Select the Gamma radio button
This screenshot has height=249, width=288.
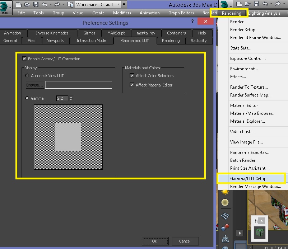[27, 98]
